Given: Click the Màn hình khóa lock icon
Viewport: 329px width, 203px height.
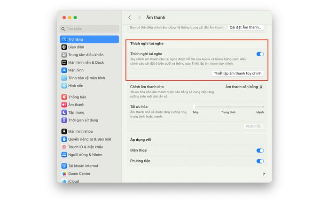Looking at the screenshot, I should pos(64,131).
